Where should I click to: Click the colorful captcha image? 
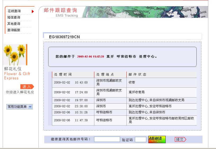tap(157, 139)
